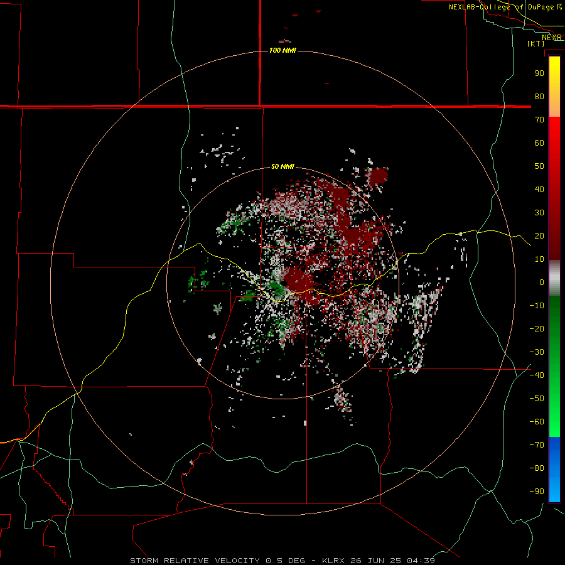
Task: Select the 20 value on velocity scale
Action: click(x=539, y=235)
